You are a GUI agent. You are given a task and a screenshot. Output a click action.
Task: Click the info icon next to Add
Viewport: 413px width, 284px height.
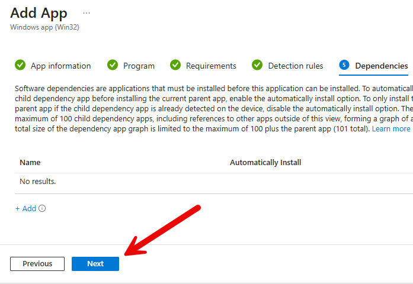42,208
